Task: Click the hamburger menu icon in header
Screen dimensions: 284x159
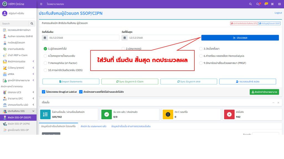Action: [41, 4]
